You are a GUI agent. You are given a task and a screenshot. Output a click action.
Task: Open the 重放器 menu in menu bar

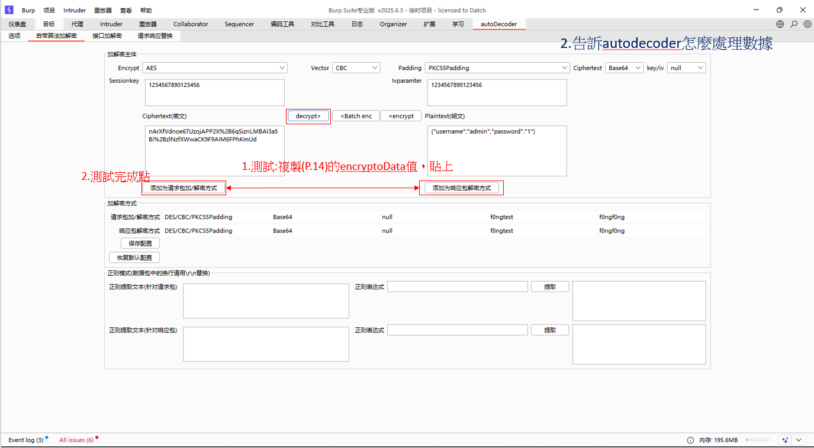(x=103, y=10)
